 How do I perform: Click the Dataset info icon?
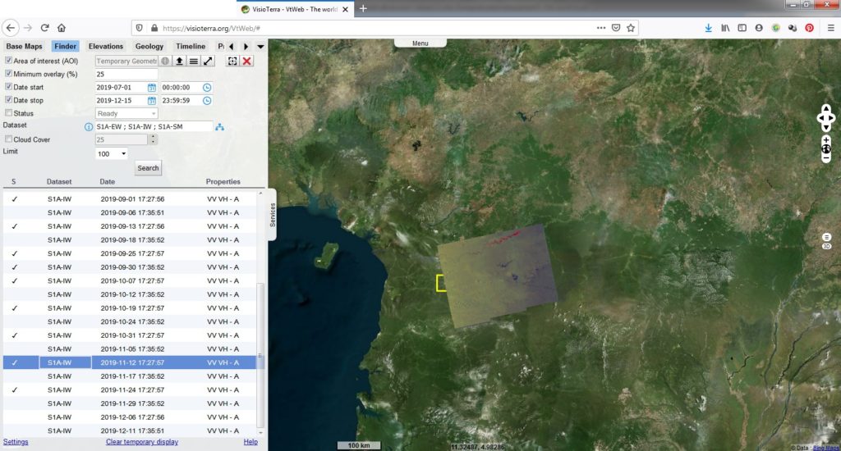[89, 127]
